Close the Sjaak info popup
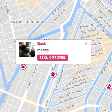 pos(86,44)
